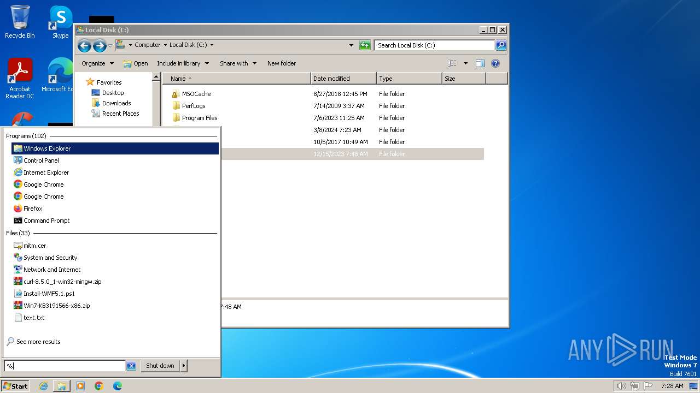This screenshot has width=700, height=393.
Task: Click navigation pane scroll up arrow
Action: [156, 77]
